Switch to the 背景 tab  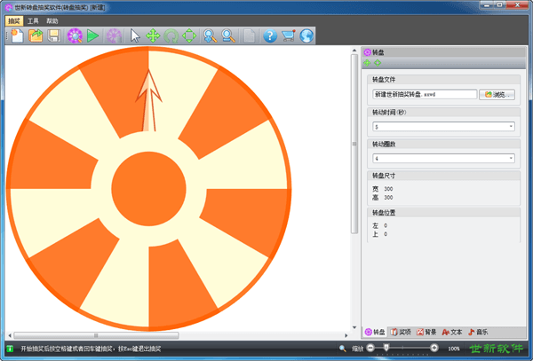[x=429, y=332]
